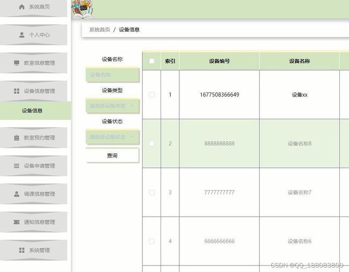The height and width of the screenshot is (272, 349).
Task: Check the row with 8888888888
Action: [152, 144]
